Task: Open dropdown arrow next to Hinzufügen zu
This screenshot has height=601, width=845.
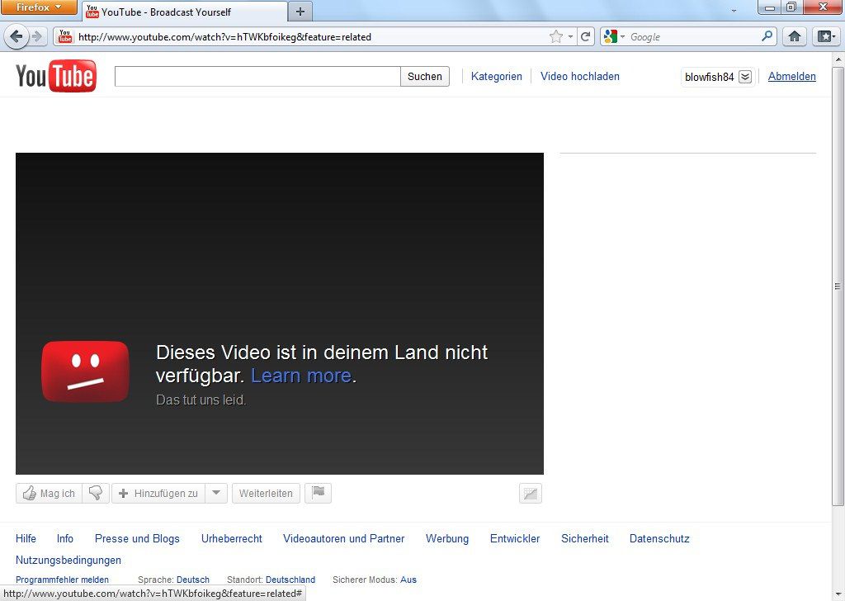Action: 216,494
